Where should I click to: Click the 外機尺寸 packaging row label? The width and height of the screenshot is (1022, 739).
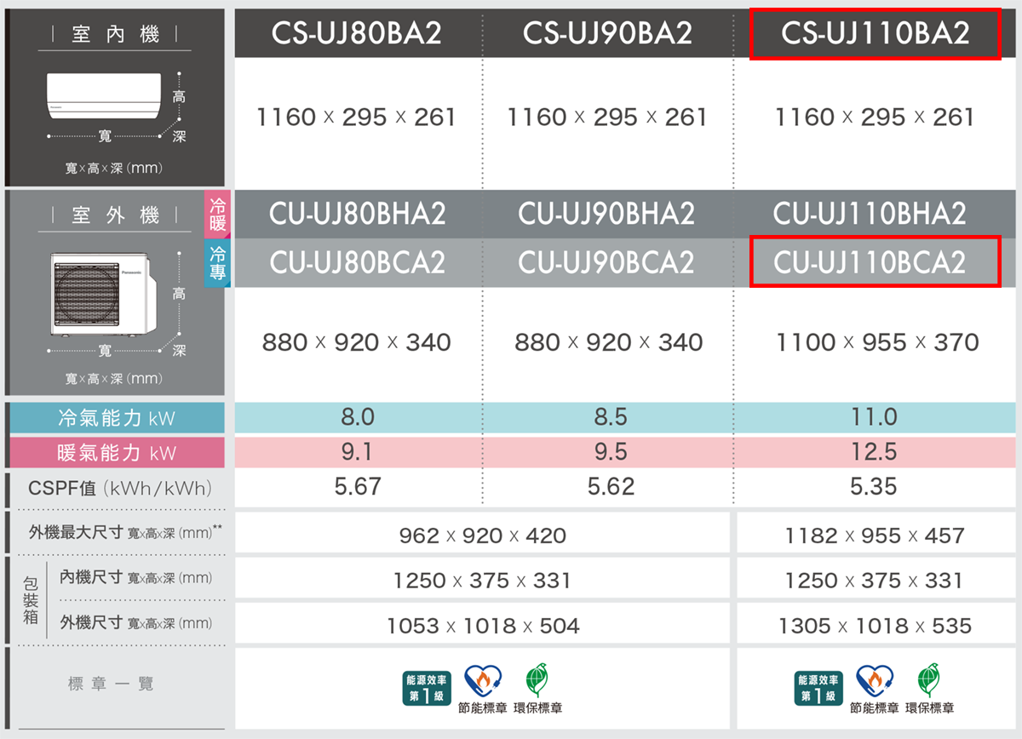click(135, 623)
